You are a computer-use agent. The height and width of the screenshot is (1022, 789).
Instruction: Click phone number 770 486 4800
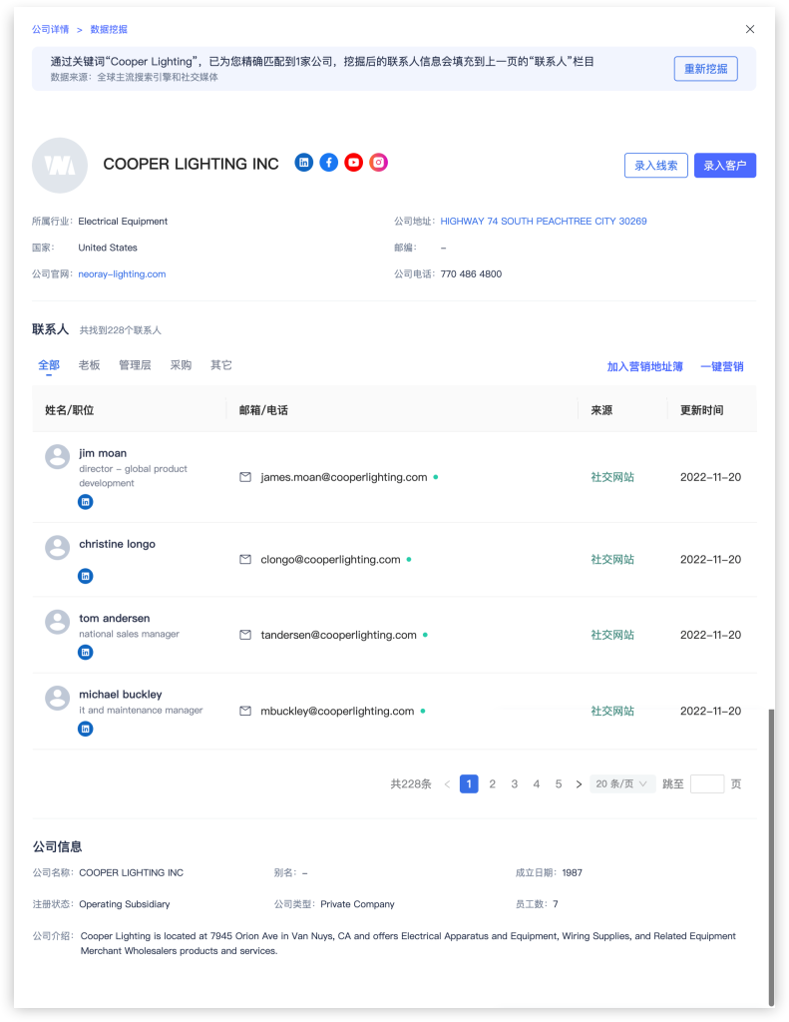point(471,273)
